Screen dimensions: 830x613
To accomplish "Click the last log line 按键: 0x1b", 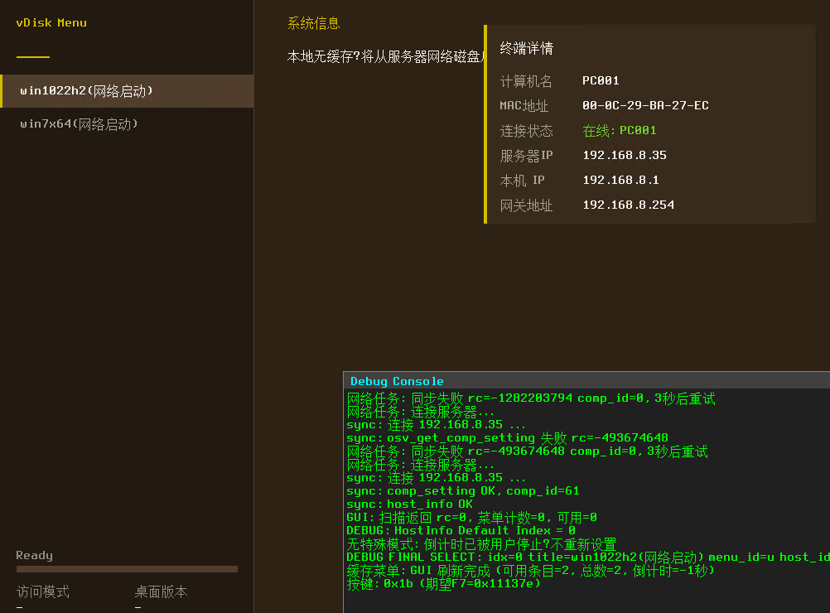I will point(443,584).
